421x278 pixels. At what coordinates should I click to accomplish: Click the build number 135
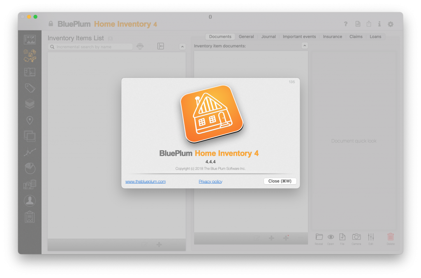[292, 82]
